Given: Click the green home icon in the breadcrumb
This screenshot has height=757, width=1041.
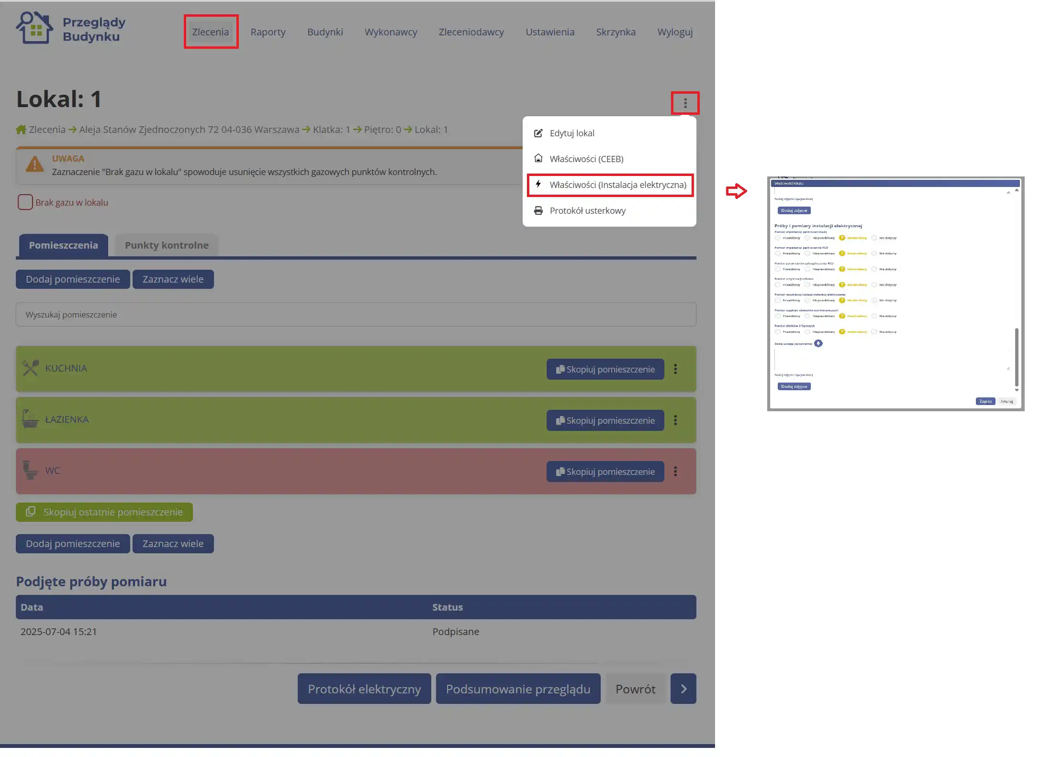Looking at the screenshot, I should pos(21,130).
